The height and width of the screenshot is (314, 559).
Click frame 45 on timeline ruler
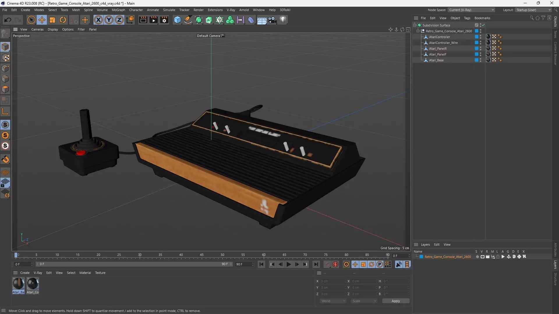pos(201,255)
